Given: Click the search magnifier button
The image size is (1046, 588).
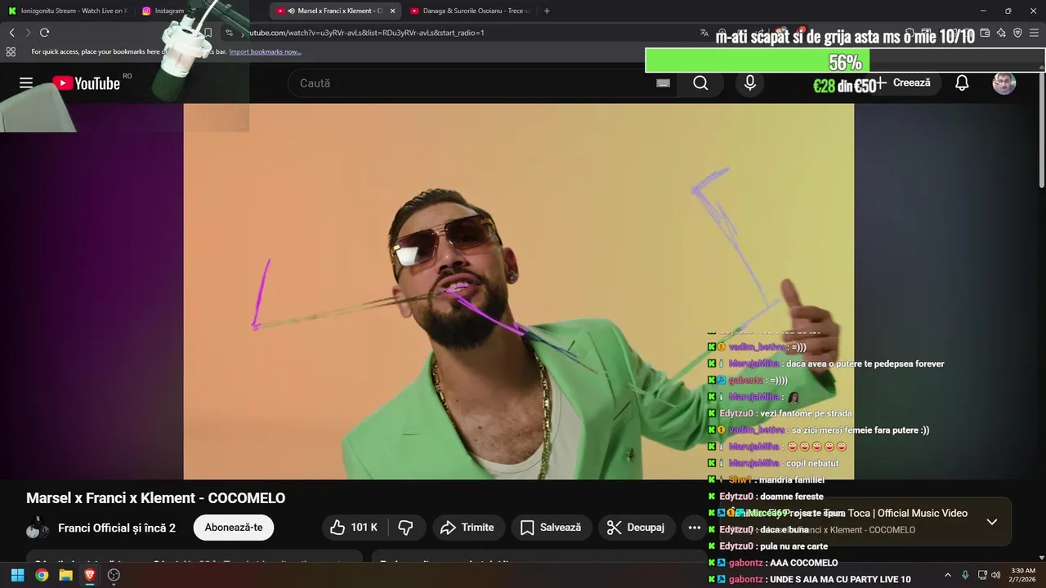Looking at the screenshot, I should (700, 83).
